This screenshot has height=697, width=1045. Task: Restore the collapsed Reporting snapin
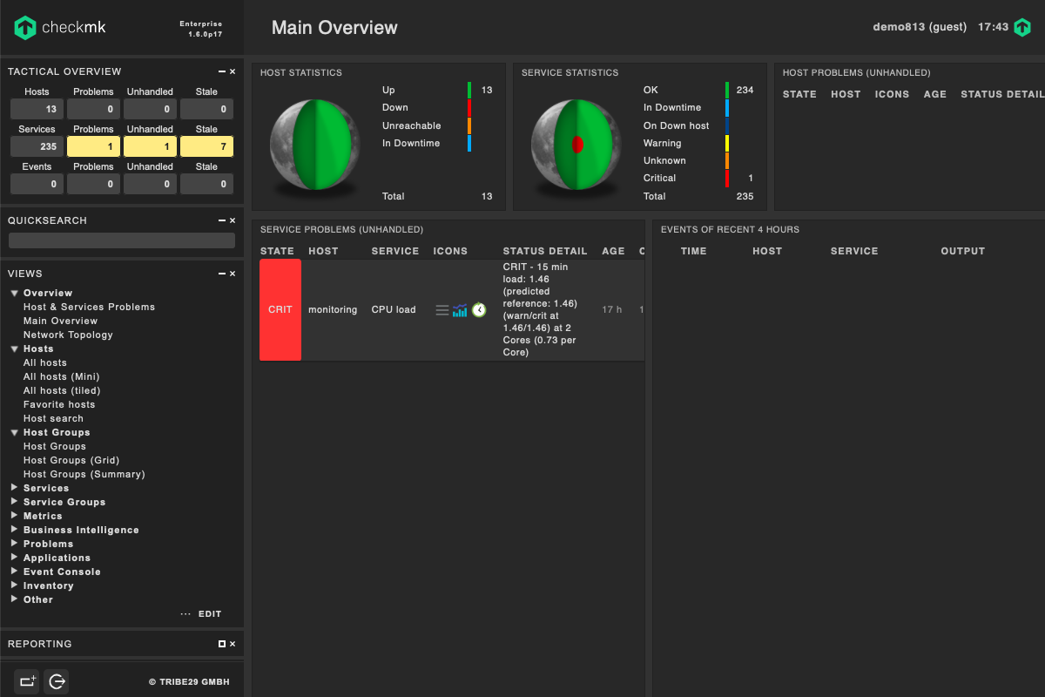[x=222, y=644]
